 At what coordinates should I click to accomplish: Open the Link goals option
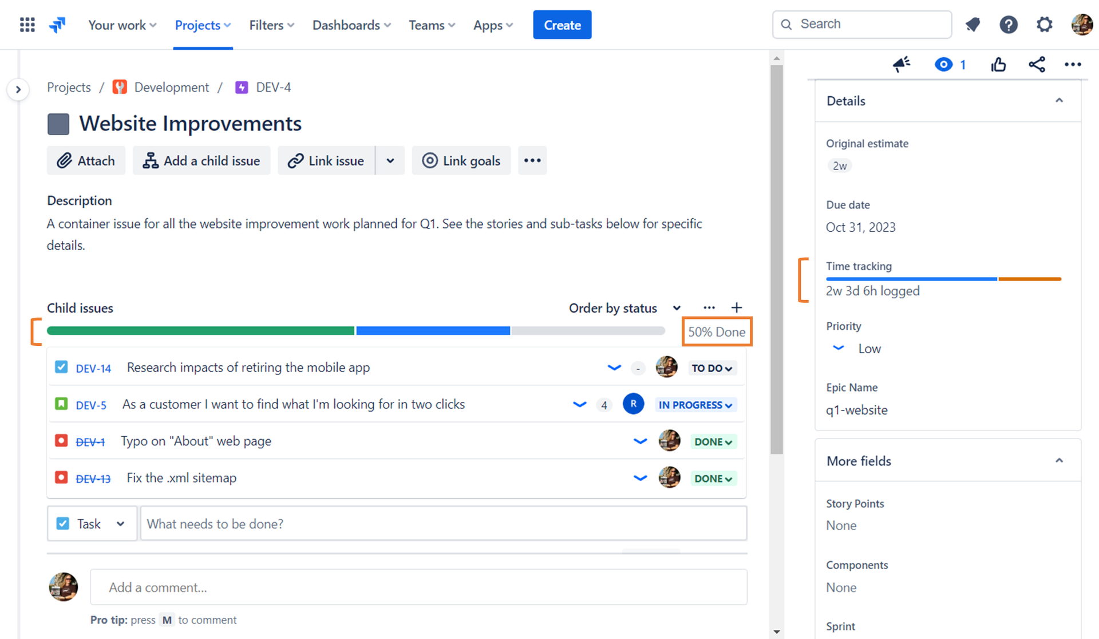tap(461, 160)
